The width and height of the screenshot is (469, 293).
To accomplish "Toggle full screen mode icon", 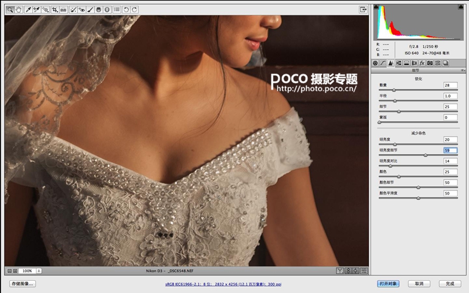I will (363, 9).
